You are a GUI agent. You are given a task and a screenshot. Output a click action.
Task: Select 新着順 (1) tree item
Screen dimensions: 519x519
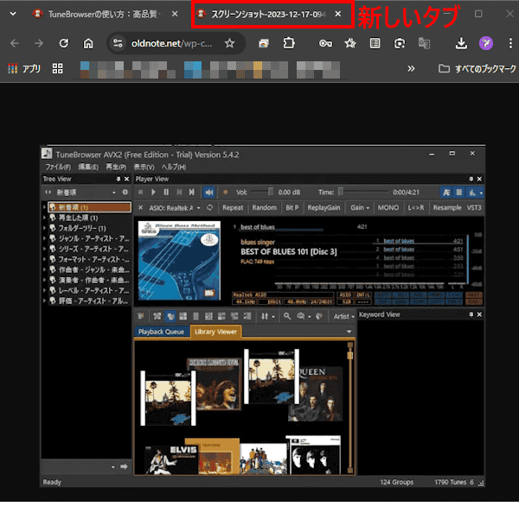click(90, 207)
